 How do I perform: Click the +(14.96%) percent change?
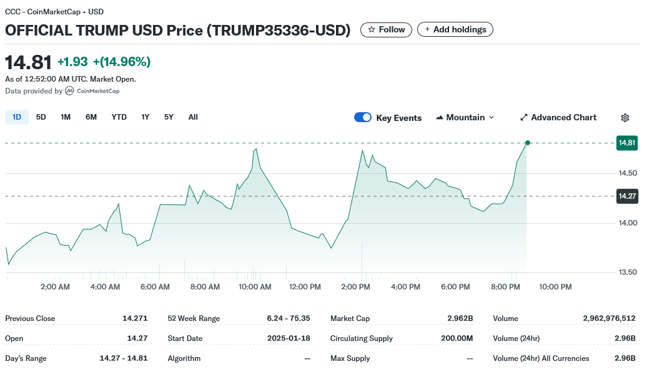coord(122,62)
